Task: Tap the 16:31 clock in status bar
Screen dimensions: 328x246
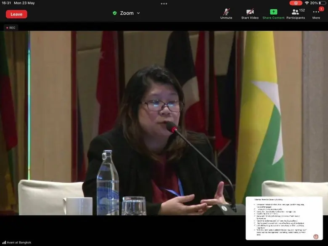Action: 6,3
